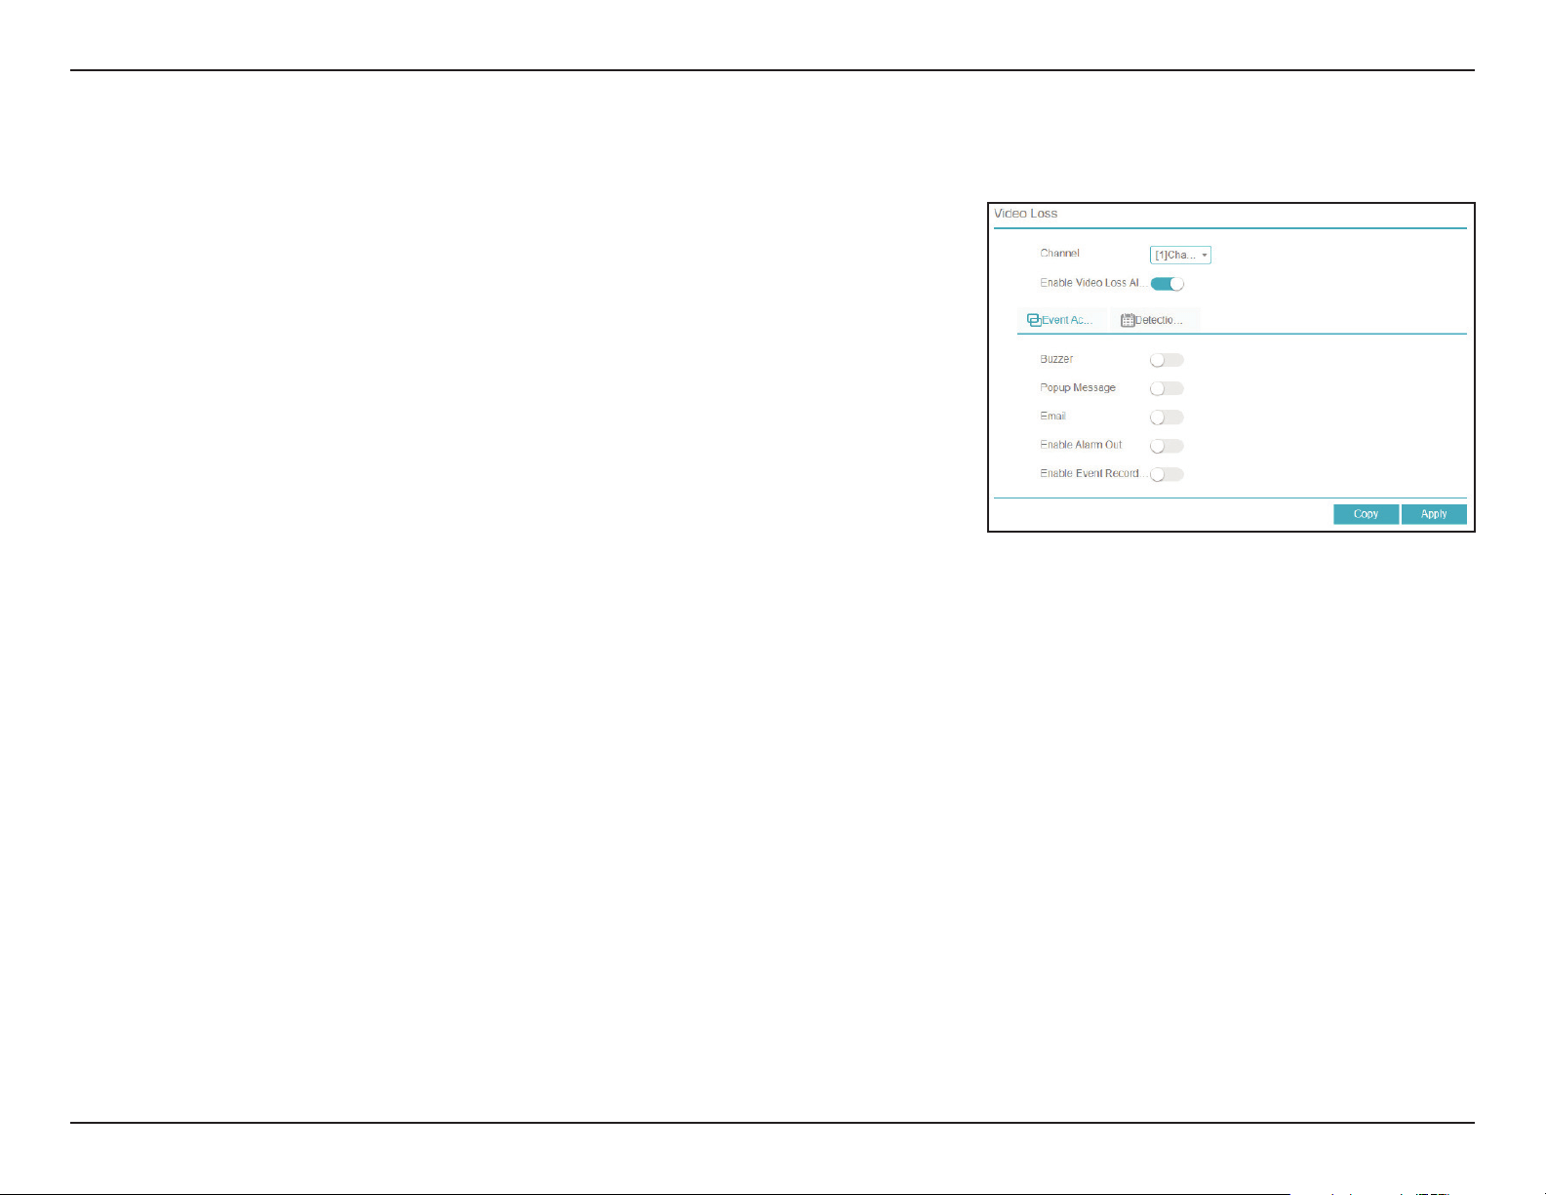Click the Buzzer label text
This screenshot has height=1195, width=1546.
[1056, 359]
